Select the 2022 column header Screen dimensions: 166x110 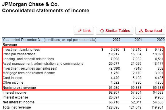coord(117,40)
